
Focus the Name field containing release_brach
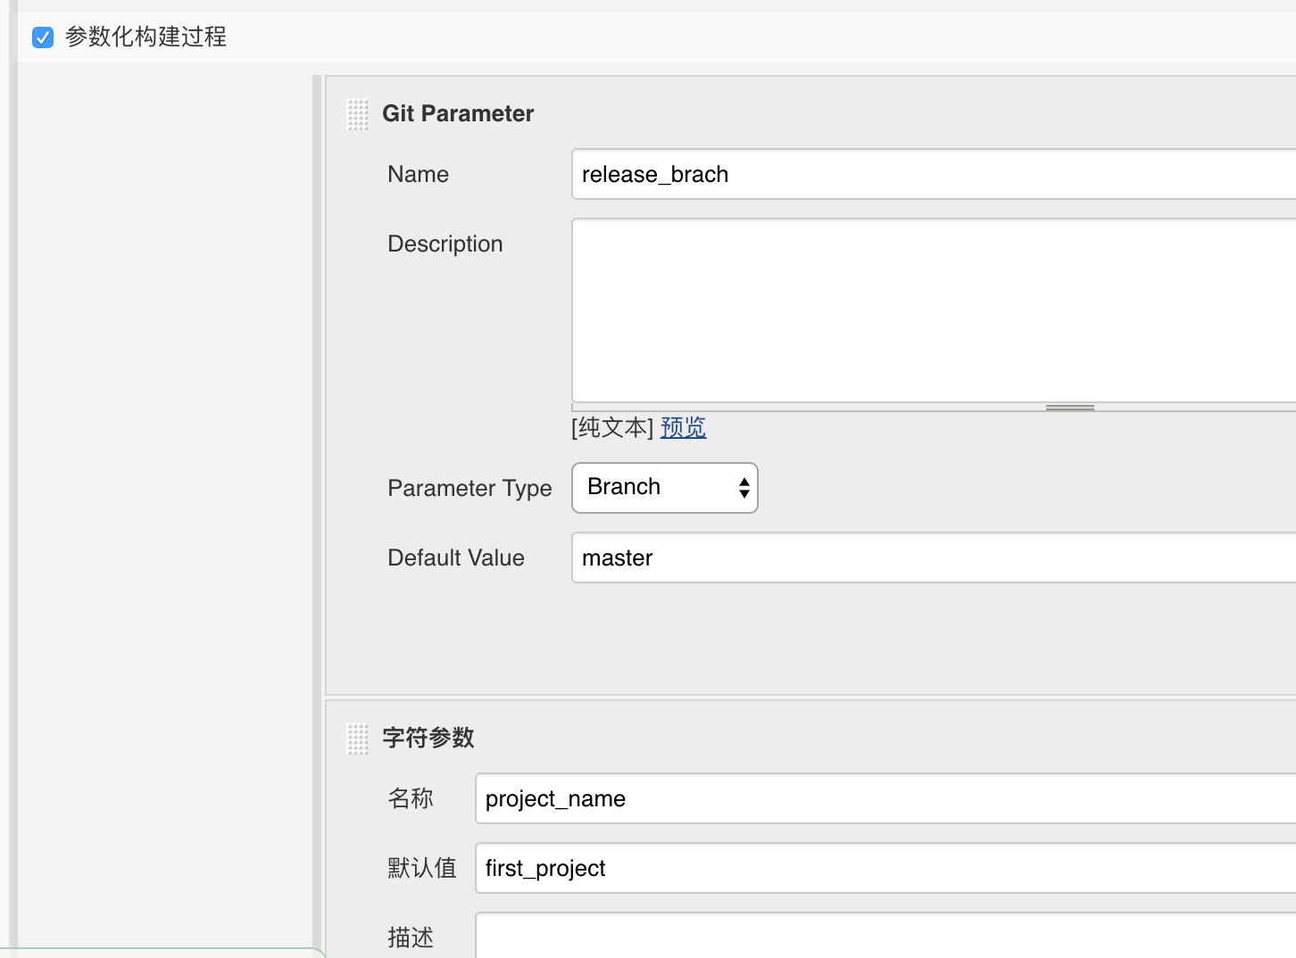click(934, 174)
